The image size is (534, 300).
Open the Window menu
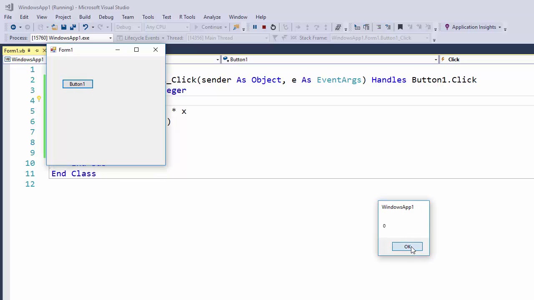[238, 17]
